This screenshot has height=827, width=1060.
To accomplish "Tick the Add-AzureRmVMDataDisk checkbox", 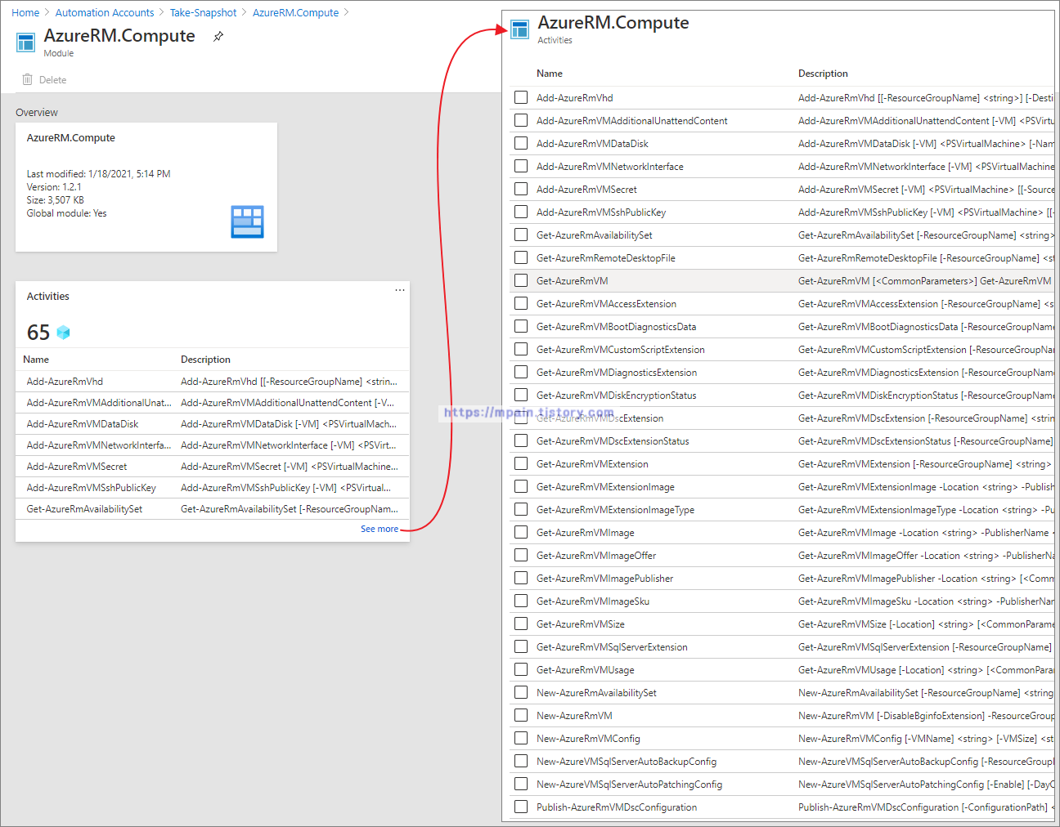I will pyautogui.click(x=521, y=143).
